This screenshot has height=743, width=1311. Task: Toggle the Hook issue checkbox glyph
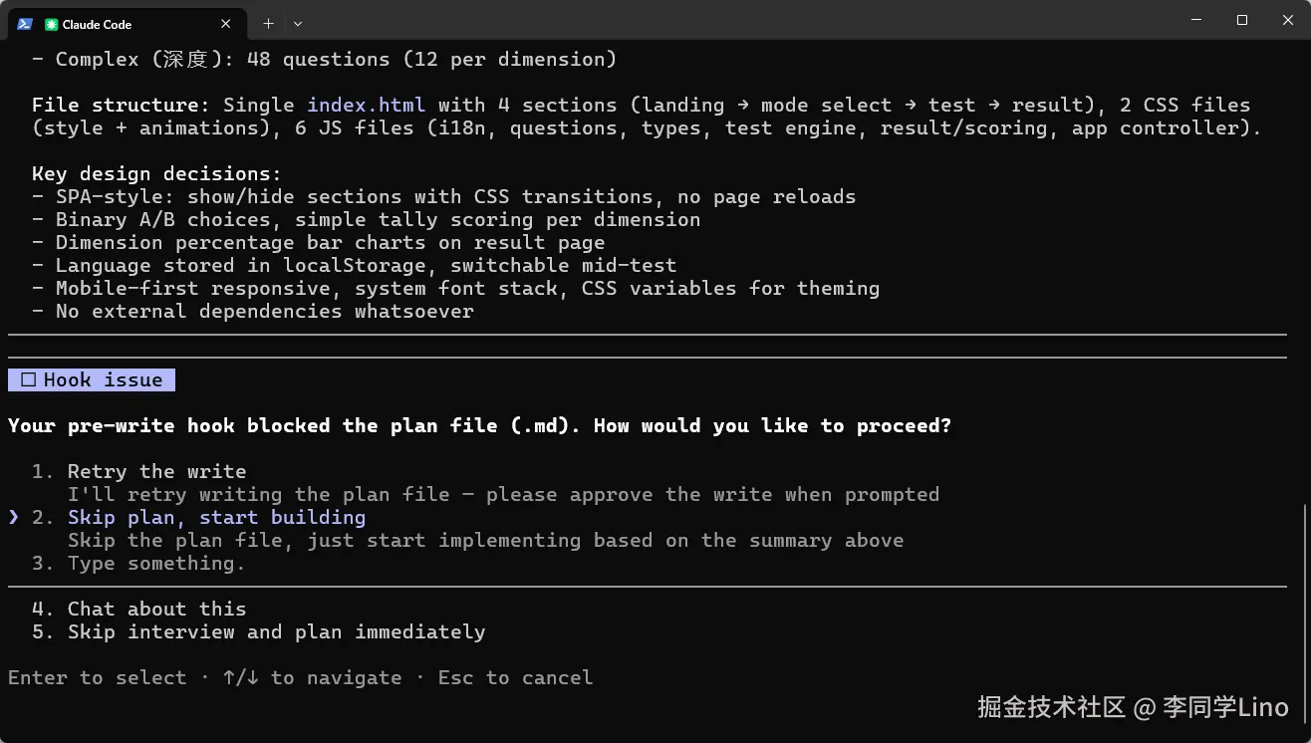tap(28, 379)
